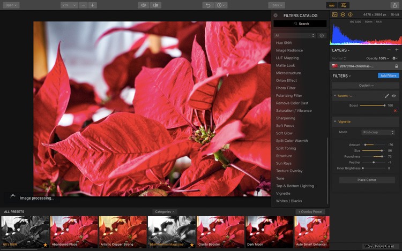Choose the Split Toning filter
402x251 pixels.
[x=286, y=148]
